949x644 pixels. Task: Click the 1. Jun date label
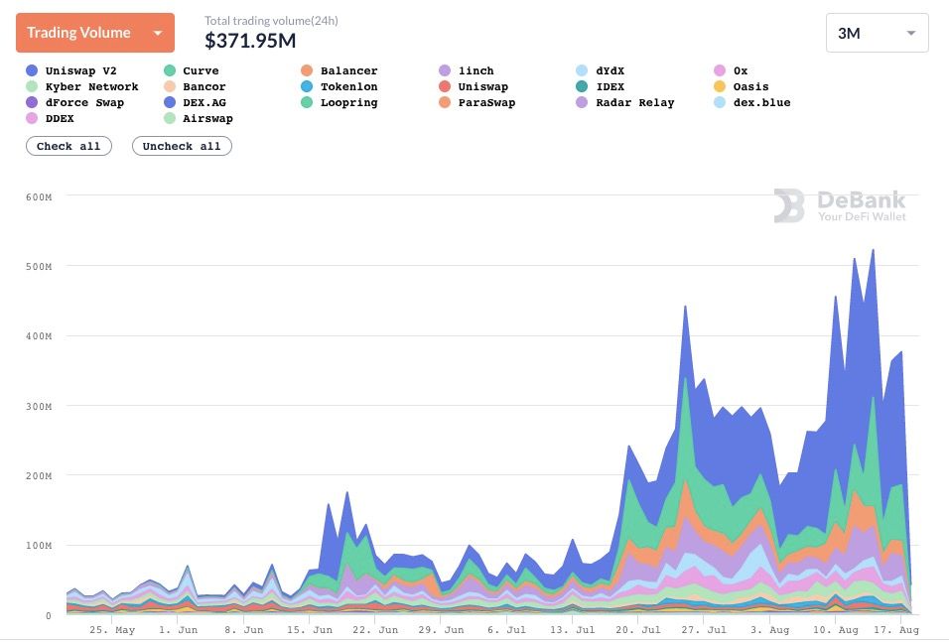tap(178, 629)
